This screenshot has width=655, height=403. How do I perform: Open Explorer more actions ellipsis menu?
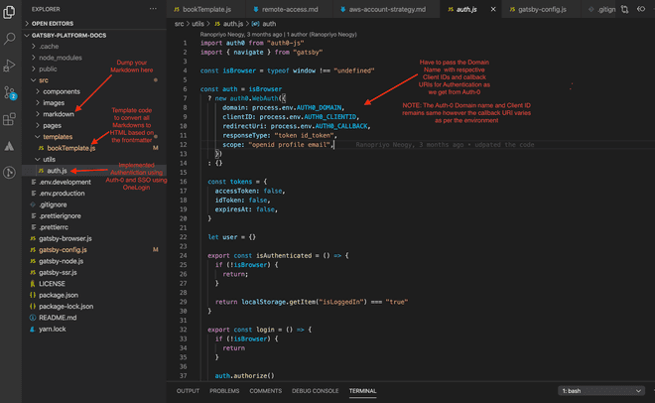[153, 9]
